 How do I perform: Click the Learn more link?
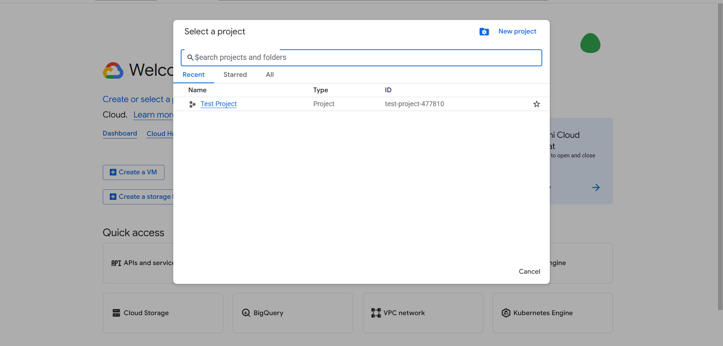tap(153, 115)
